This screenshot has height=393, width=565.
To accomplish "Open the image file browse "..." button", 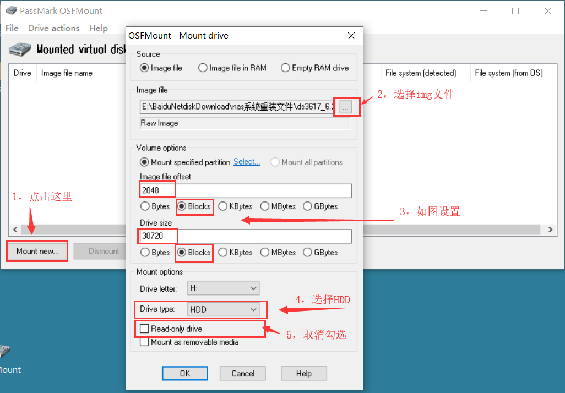I will pos(346,107).
